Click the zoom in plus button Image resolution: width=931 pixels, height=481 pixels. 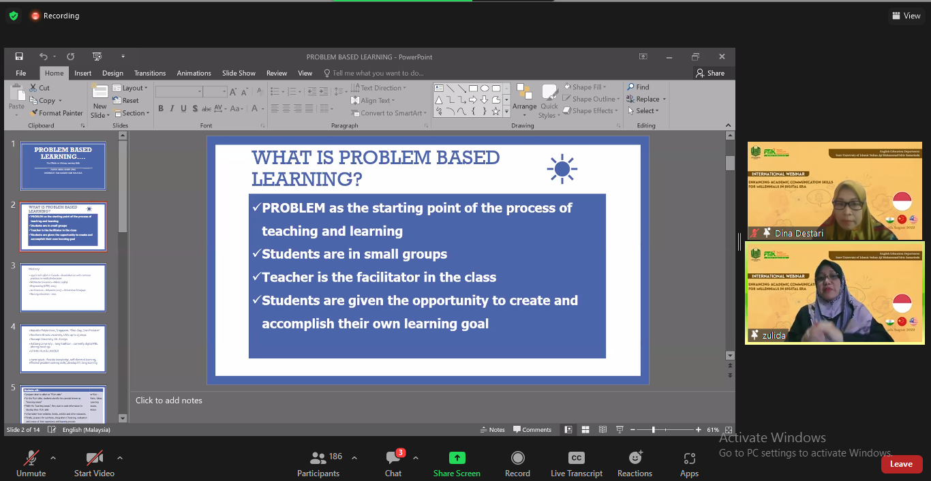699,430
